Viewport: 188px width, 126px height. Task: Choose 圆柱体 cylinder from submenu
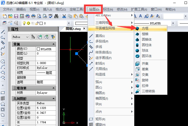(147, 45)
